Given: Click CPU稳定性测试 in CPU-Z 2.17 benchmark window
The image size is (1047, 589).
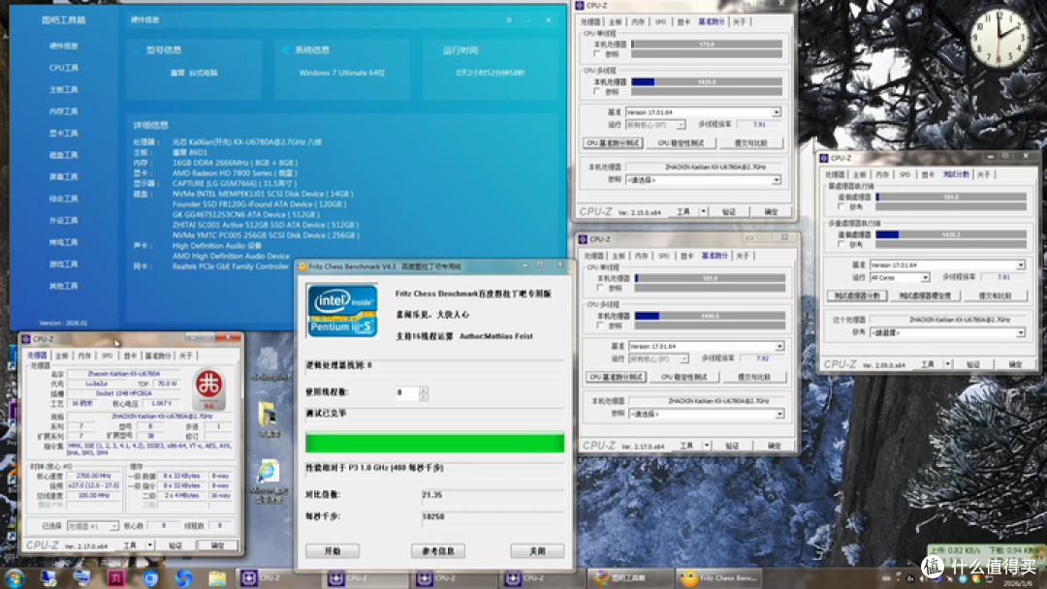Looking at the screenshot, I should pos(684,377).
